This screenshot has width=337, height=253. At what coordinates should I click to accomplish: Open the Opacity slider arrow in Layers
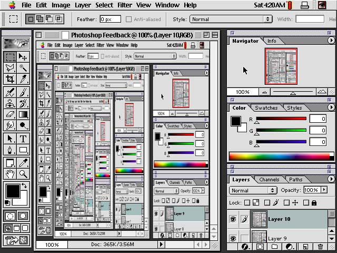tap(324, 190)
